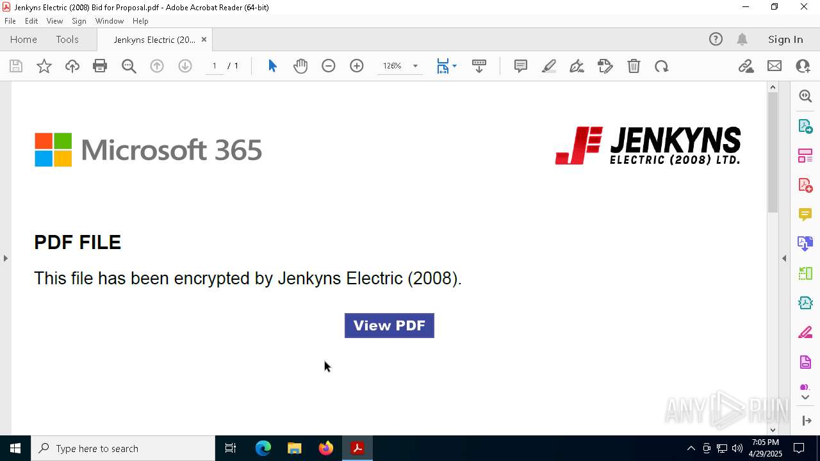Select the Highlight text tool
The width and height of the screenshot is (820, 461).
(x=549, y=66)
